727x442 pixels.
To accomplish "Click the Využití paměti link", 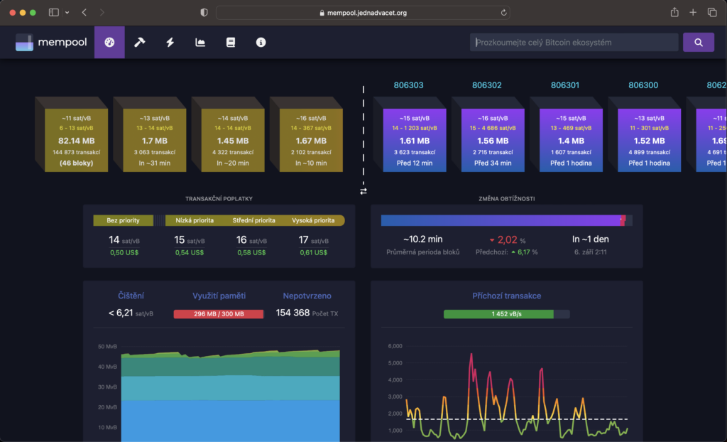I will coord(219,296).
